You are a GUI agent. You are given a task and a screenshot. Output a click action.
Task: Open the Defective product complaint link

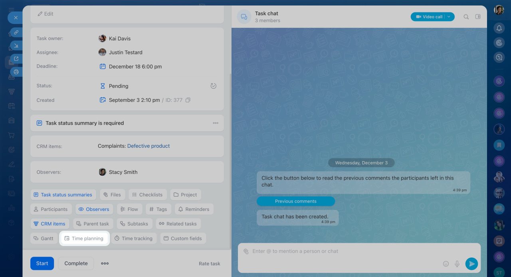149,146
